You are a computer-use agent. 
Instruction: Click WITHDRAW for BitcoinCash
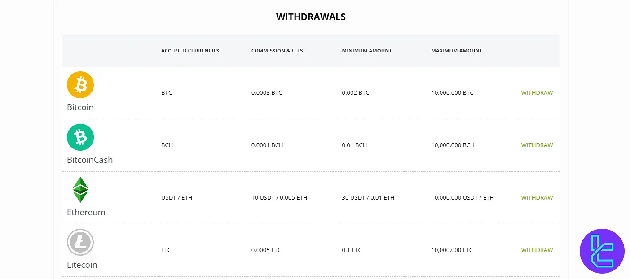[x=537, y=145]
